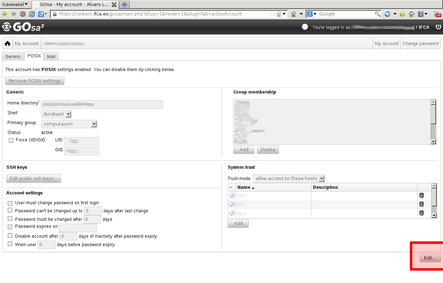The height and width of the screenshot is (283, 443).
Task: Bookmark this page with the star icon
Action: [273, 14]
